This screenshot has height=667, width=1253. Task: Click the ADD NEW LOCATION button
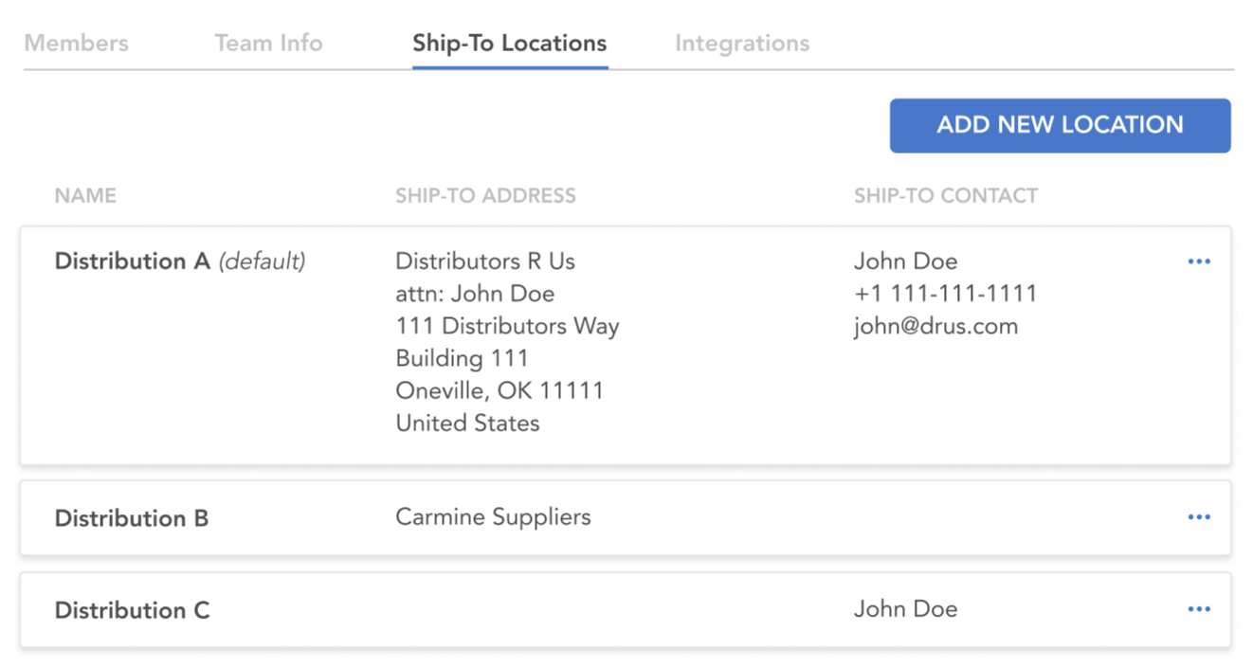(1060, 125)
